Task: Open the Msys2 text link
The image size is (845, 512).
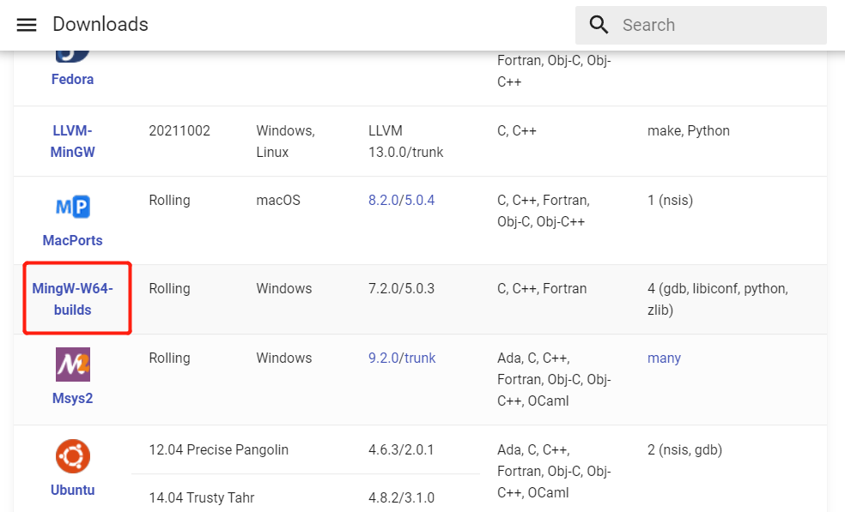Action: 72,399
